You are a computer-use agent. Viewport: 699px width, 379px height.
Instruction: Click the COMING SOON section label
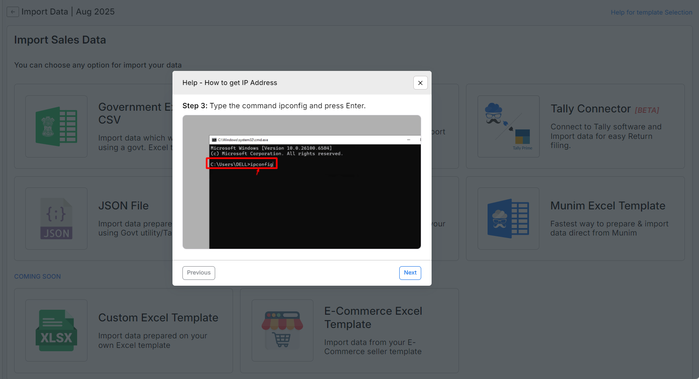(x=37, y=277)
